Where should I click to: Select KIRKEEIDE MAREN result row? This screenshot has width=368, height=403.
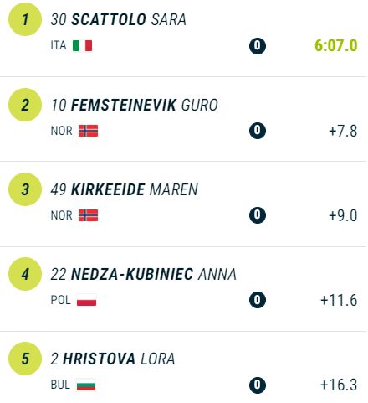[183, 204]
